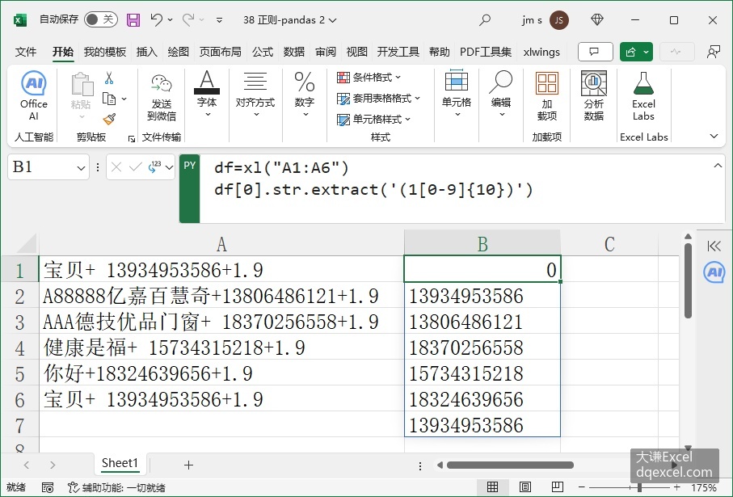The image size is (733, 497).
Task: Click the Python output type icon
Action: [155, 167]
